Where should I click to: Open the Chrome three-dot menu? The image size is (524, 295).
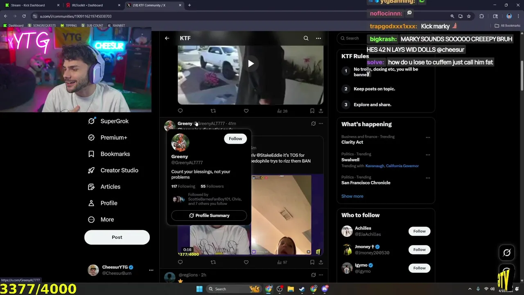[x=518, y=16]
